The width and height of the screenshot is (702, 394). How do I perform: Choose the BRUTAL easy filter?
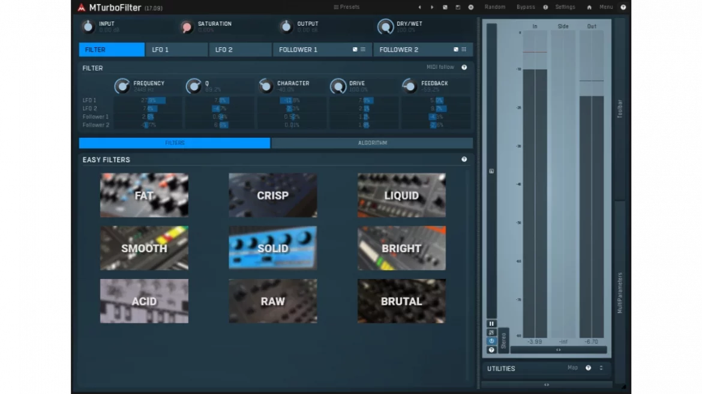401,301
